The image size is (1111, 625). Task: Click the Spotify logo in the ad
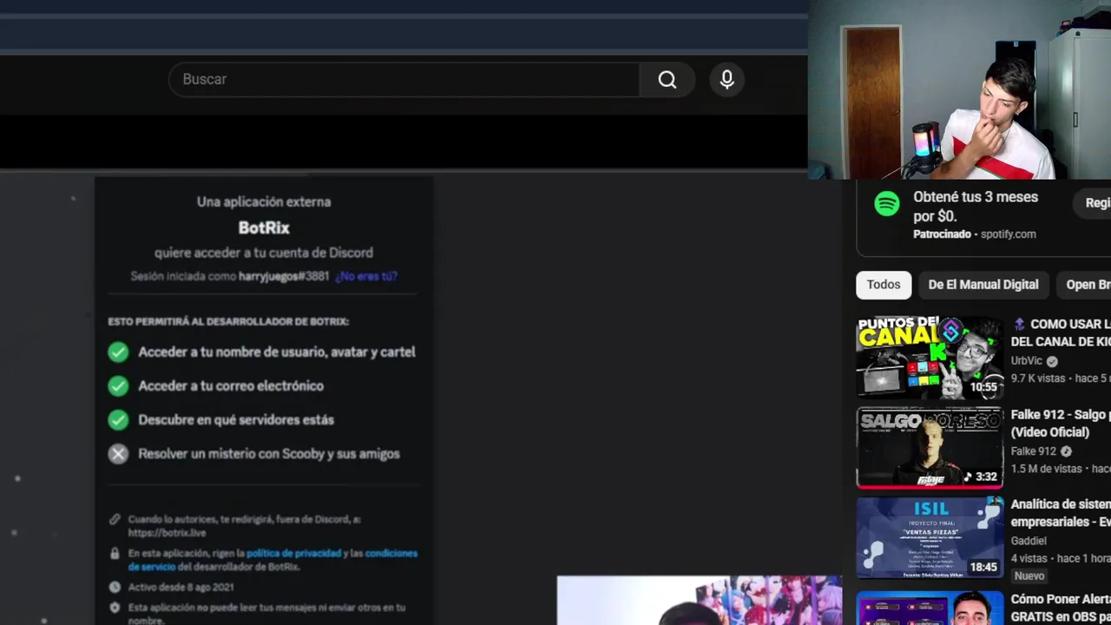(x=887, y=205)
